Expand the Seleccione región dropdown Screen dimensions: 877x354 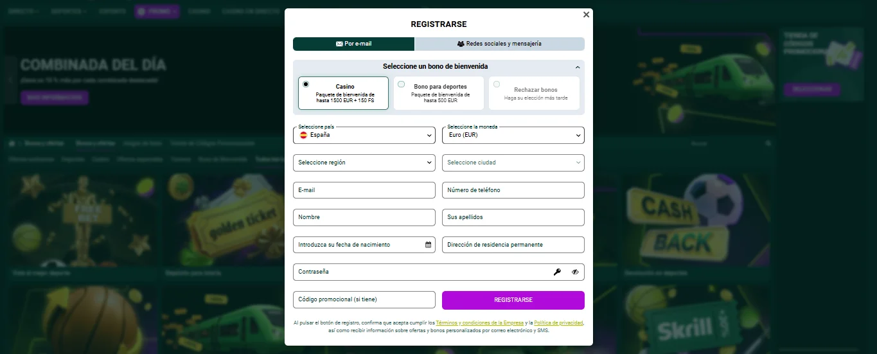coord(364,163)
